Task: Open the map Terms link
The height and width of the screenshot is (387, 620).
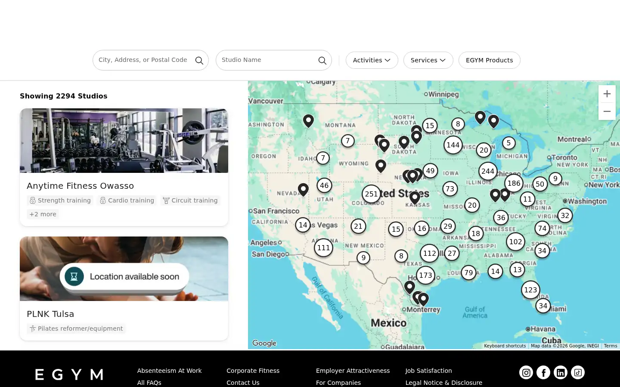Action: click(611, 346)
